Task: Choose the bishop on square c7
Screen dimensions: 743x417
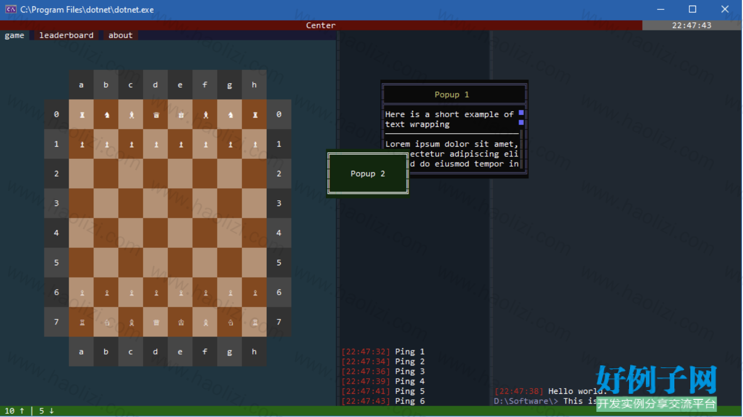Action: tap(131, 323)
